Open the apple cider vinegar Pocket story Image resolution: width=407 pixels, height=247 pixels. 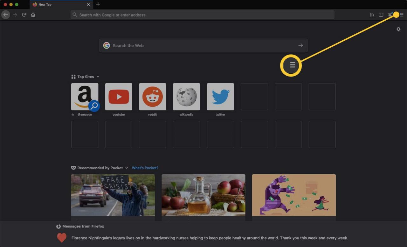coord(203,195)
